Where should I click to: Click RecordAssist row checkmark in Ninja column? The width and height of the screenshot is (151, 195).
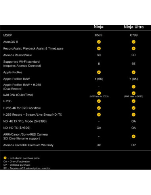click(x=99, y=48)
